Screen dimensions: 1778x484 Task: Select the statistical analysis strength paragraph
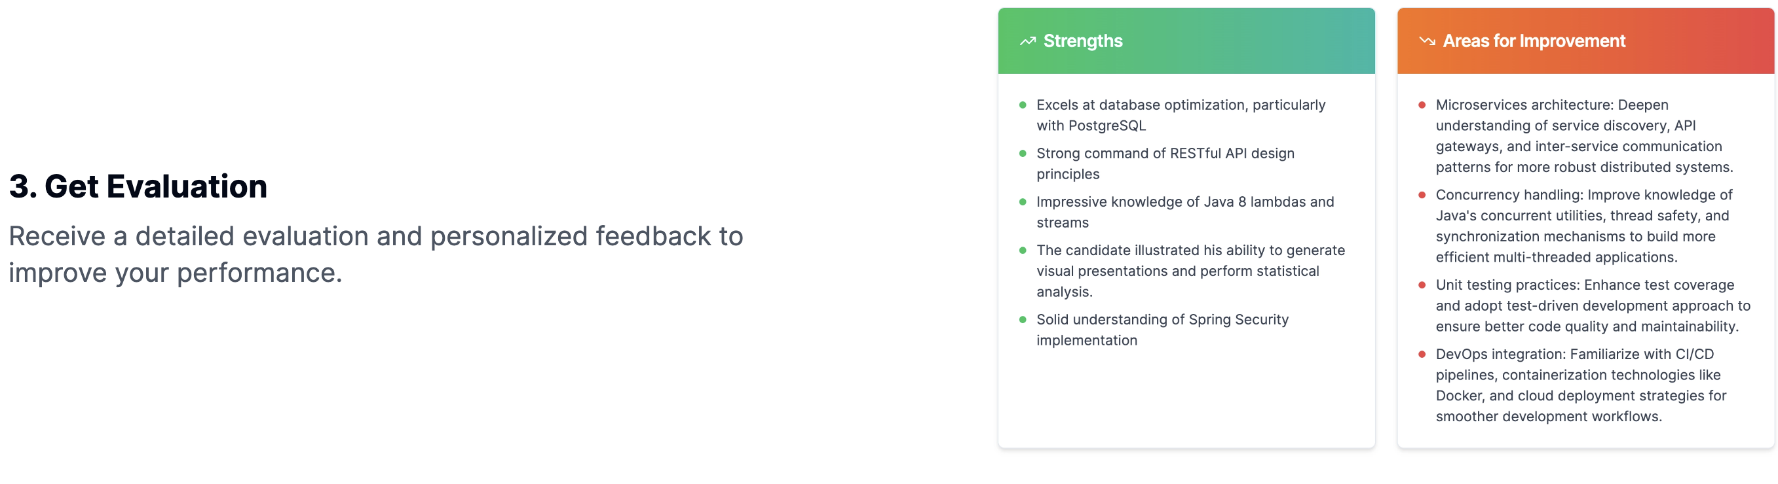coord(1190,271)
